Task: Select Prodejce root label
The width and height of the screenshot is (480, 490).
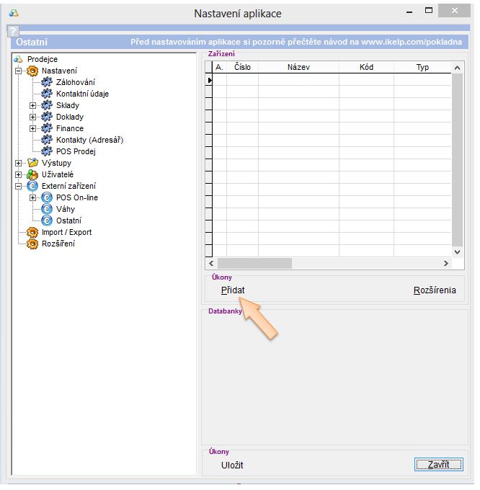Action: click(43, 59)
